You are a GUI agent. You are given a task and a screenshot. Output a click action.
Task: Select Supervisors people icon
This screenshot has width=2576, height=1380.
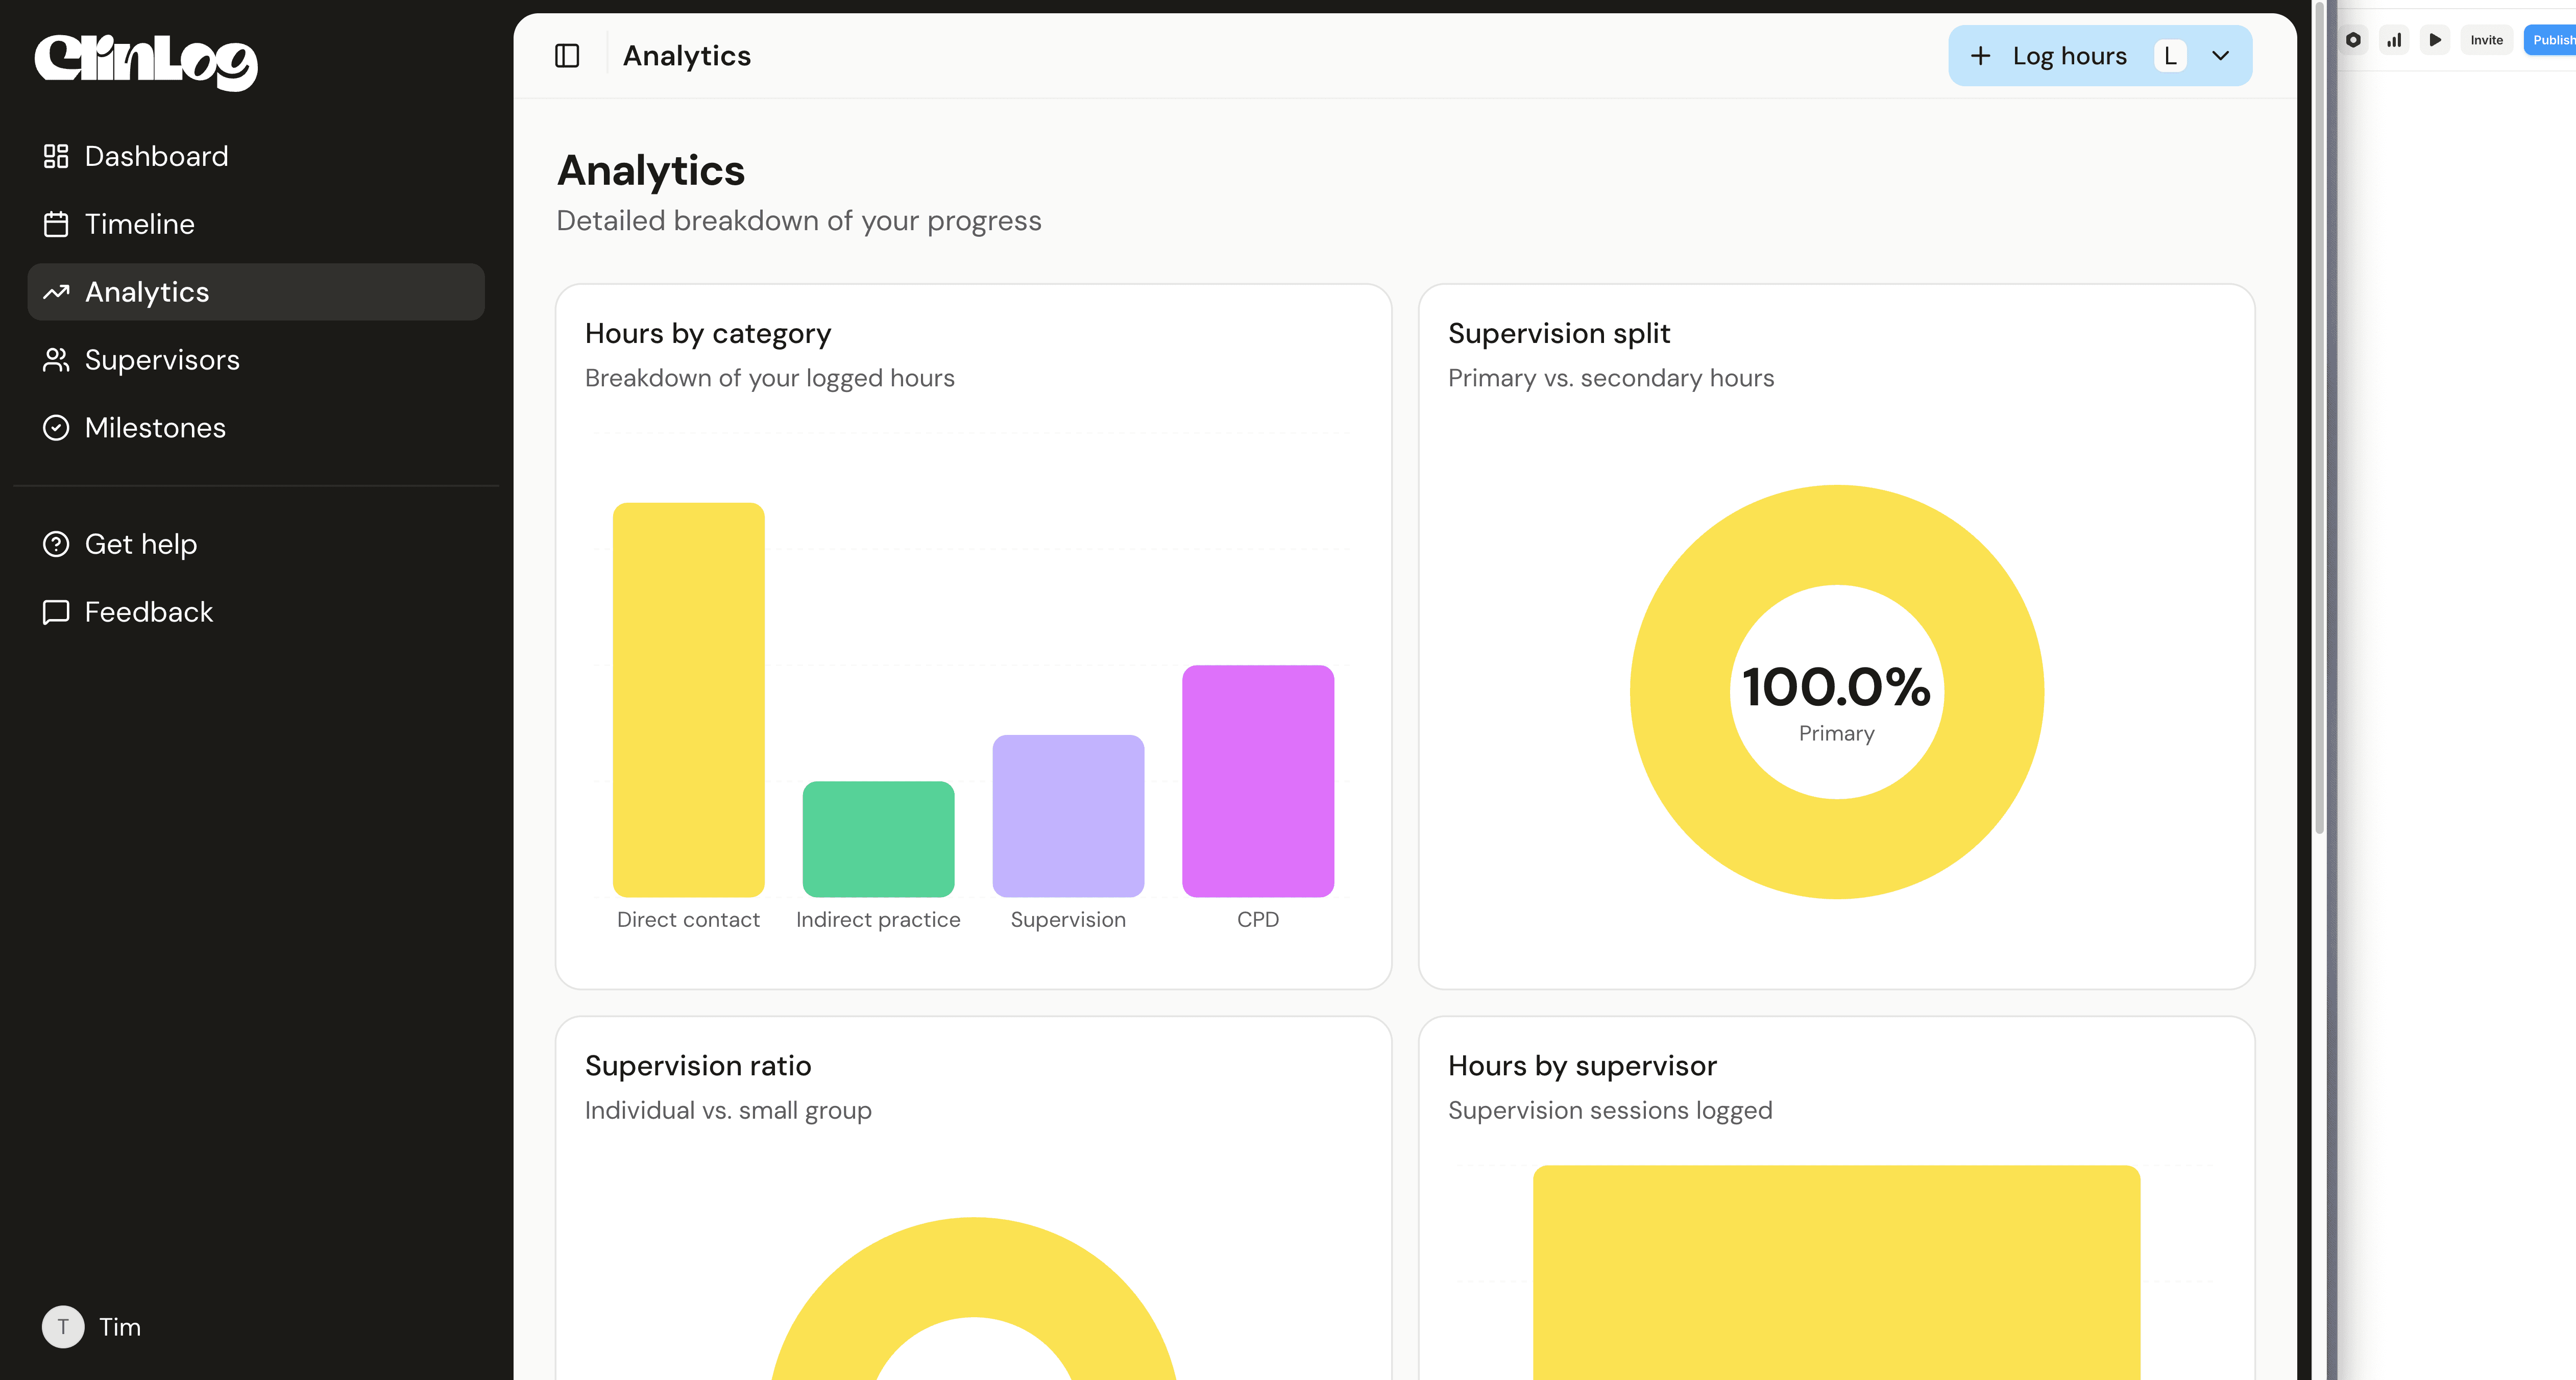point(56,360)
